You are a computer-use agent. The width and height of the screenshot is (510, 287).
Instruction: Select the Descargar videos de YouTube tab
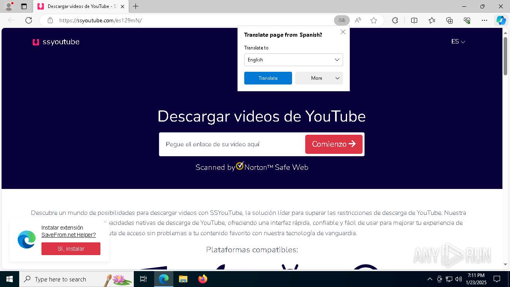[81, 6]
